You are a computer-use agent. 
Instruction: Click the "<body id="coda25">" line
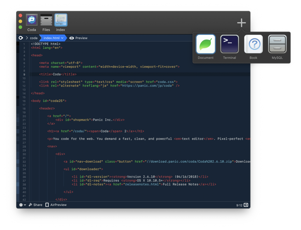point(49,101)
